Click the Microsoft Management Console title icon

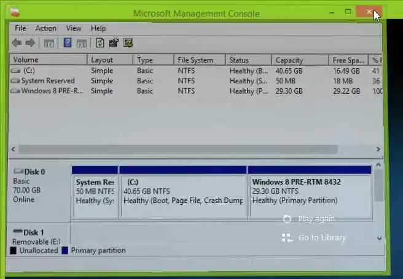pos(14,12)
